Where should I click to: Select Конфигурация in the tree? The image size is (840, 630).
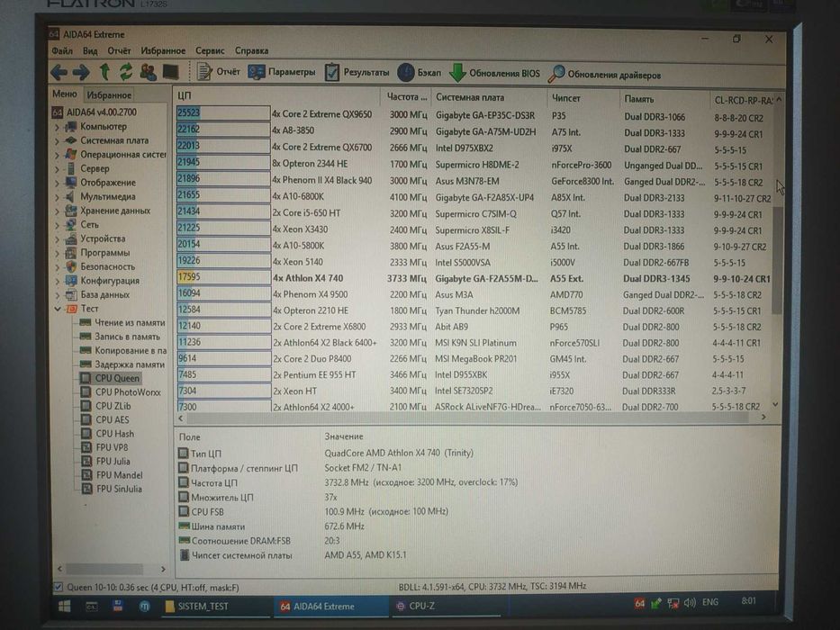[110, 281]
